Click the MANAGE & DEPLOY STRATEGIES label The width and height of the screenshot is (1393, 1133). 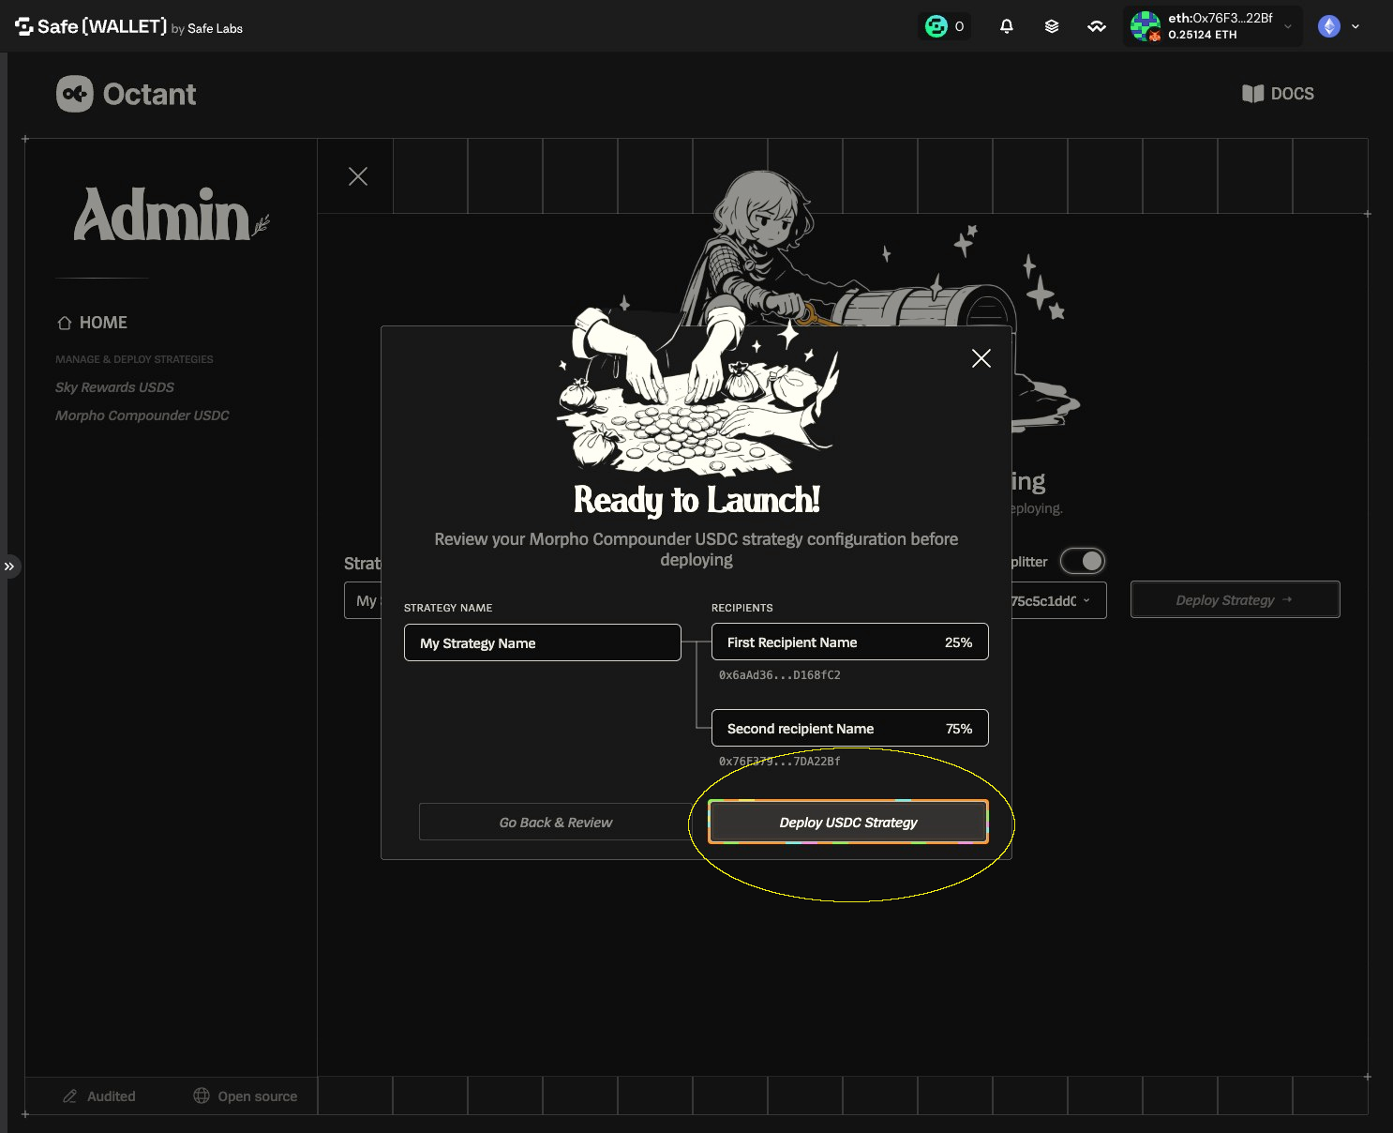pos(134,359)
